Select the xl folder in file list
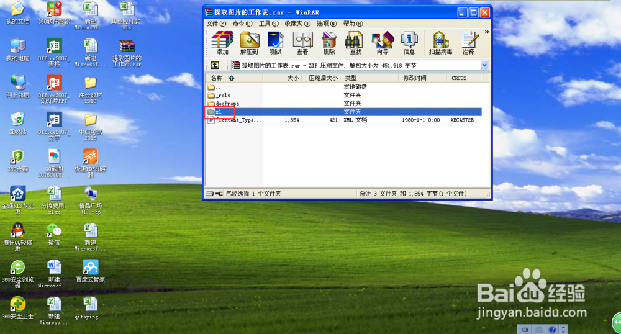The height and width of the screenshot is (334, 621). click(344, 112)
